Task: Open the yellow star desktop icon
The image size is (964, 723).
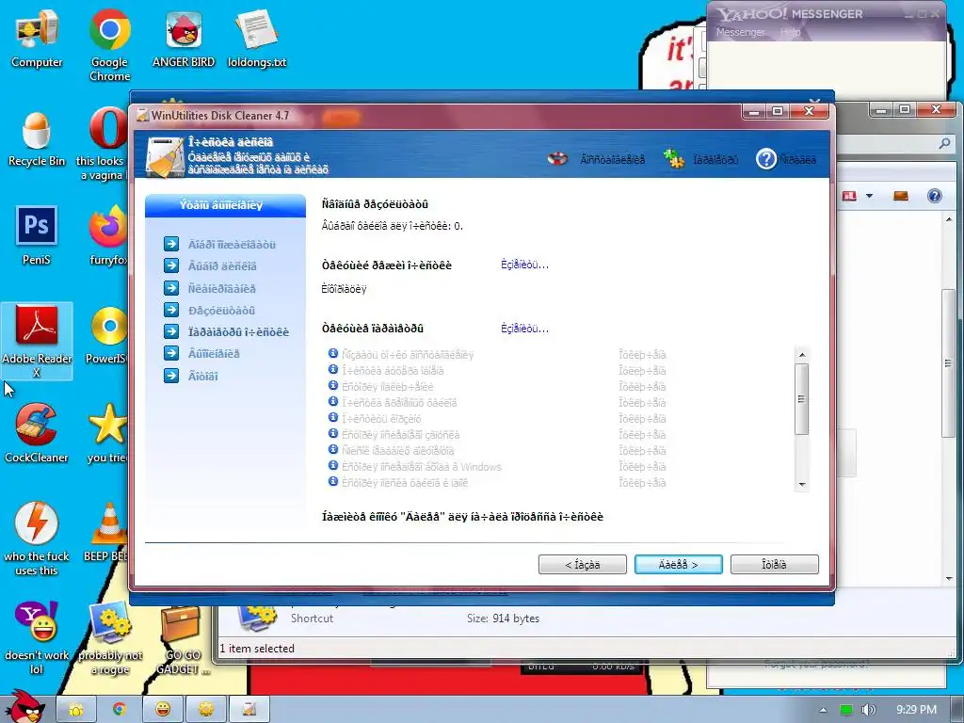Action: coord(107,433)
